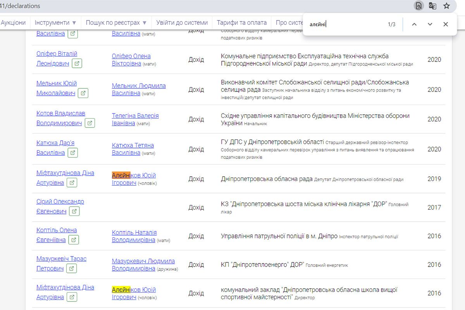Click the Google Translate icon in address bar
This screenshot has height=310, width=465.
[x=432, y=6]
